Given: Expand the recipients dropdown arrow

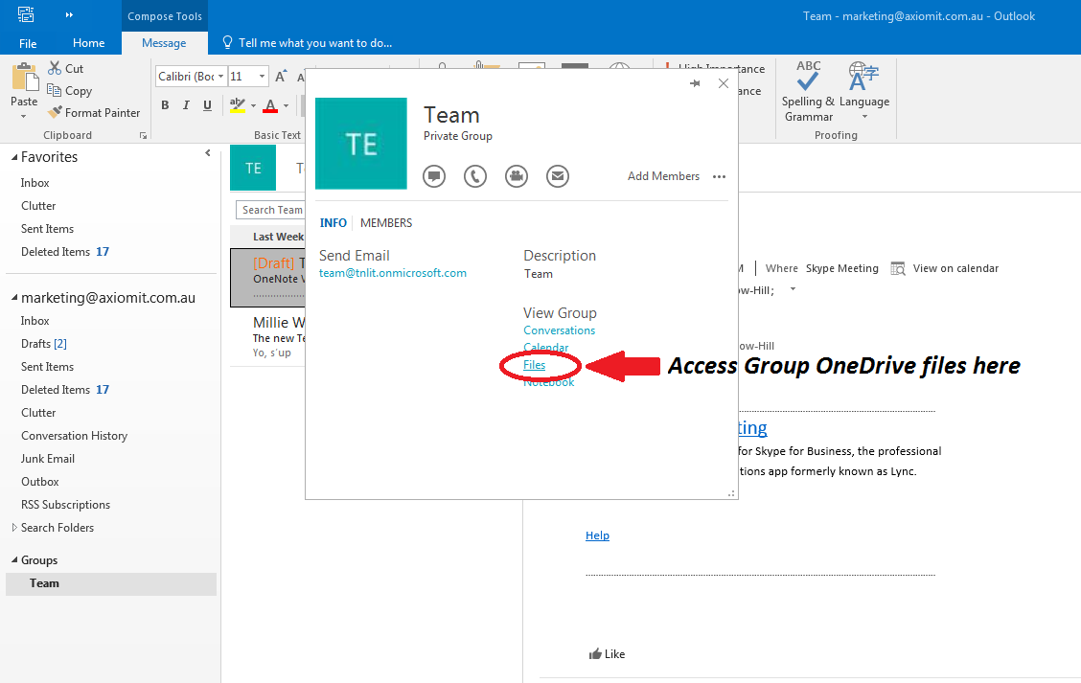Looking at the screenshot, I should (x=793, y=289).
